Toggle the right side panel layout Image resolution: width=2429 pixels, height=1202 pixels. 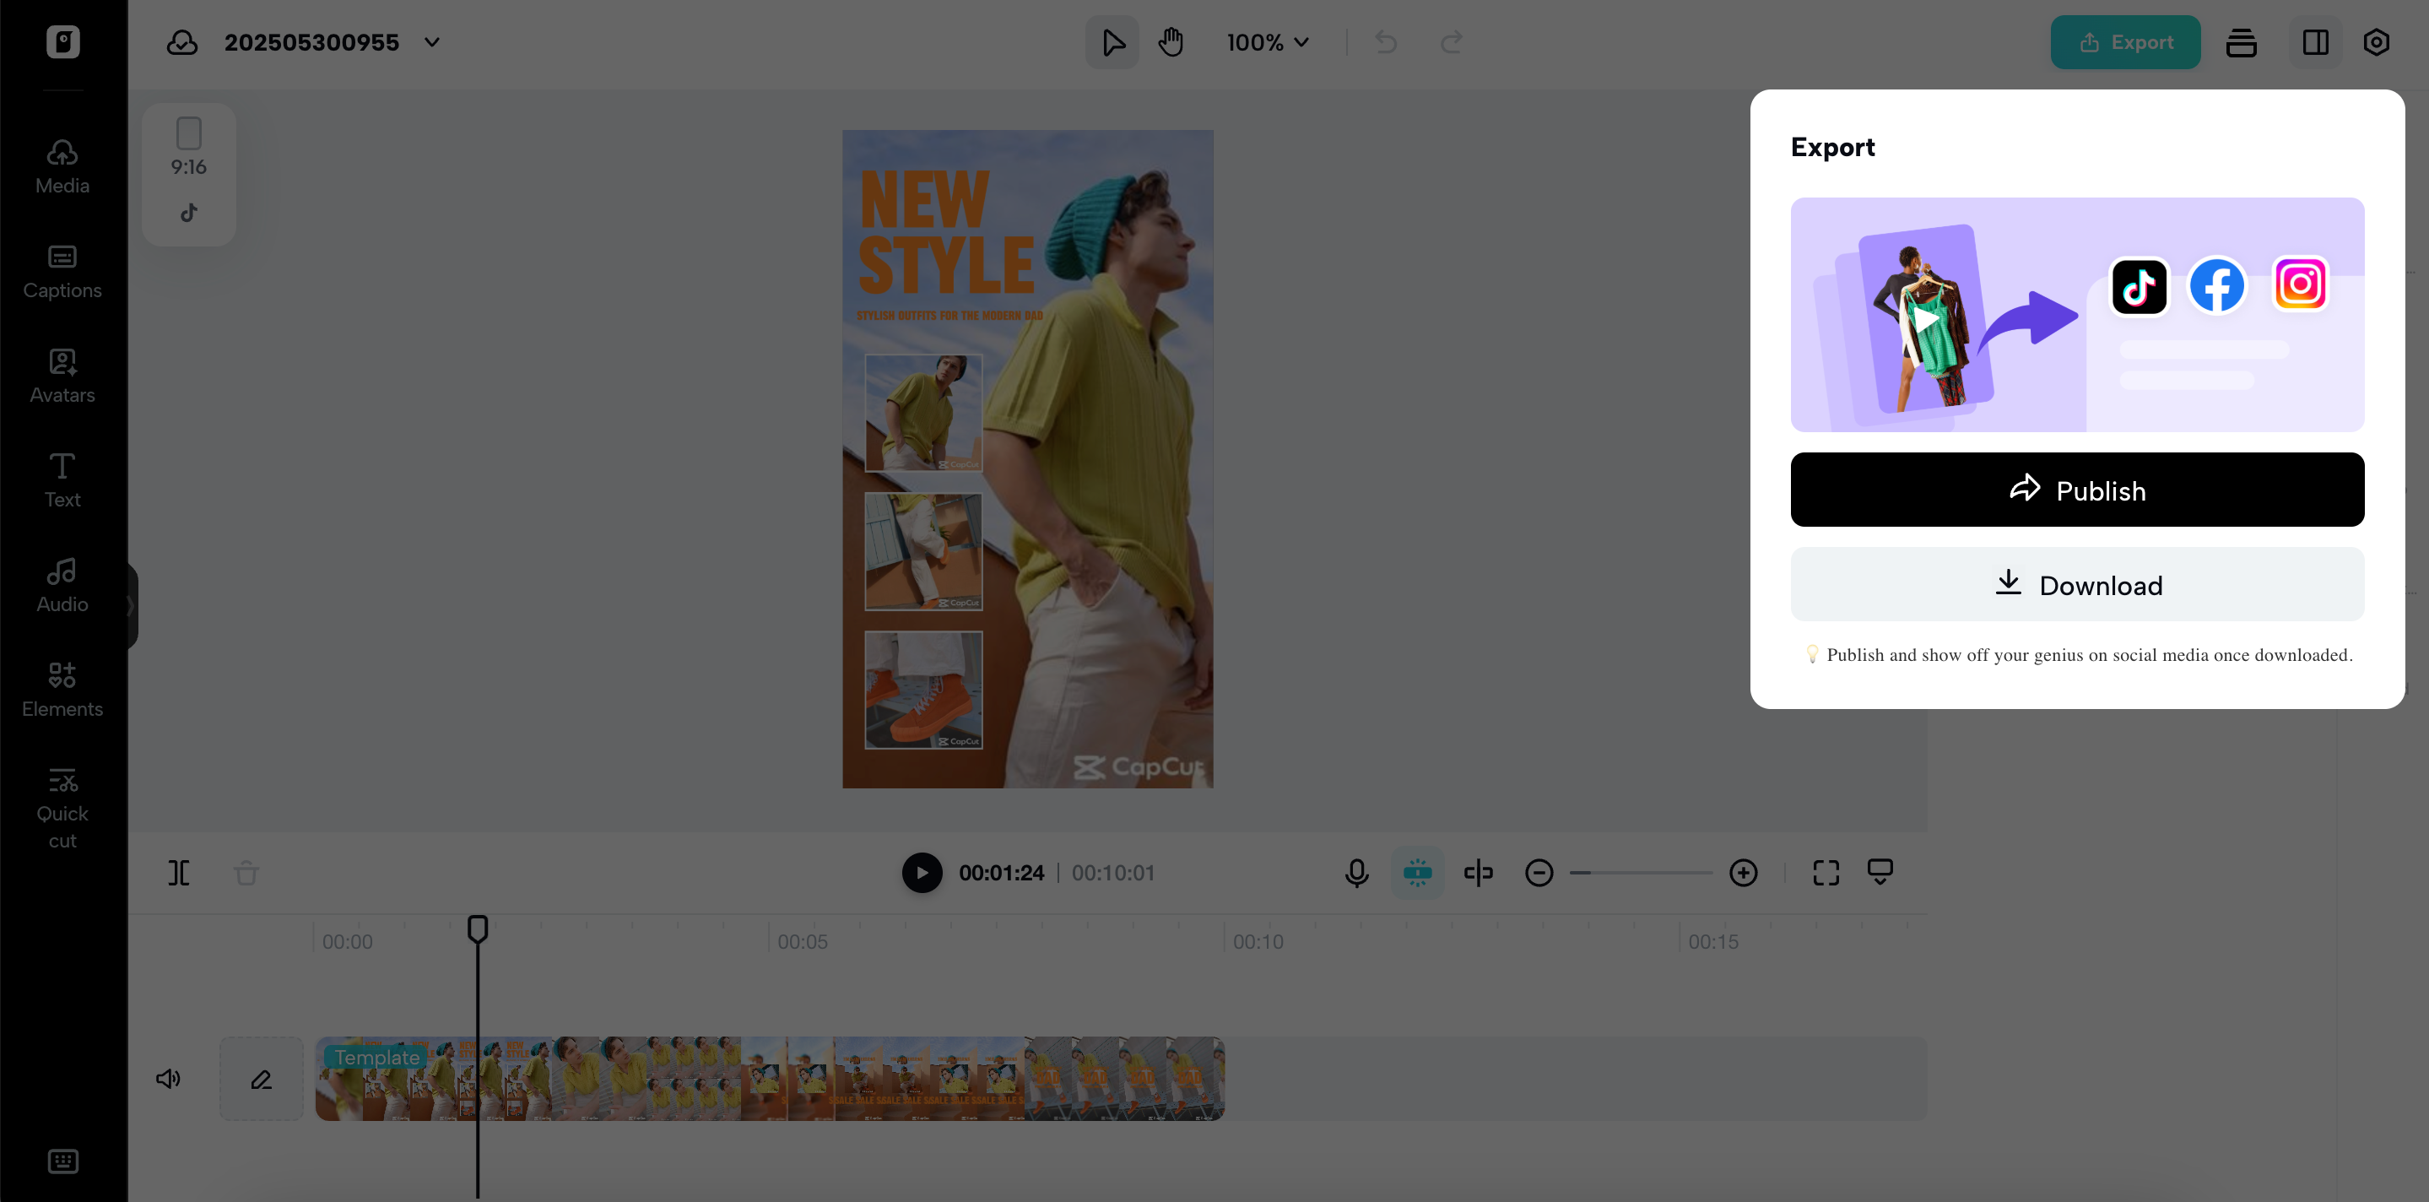pos(2315,42)
